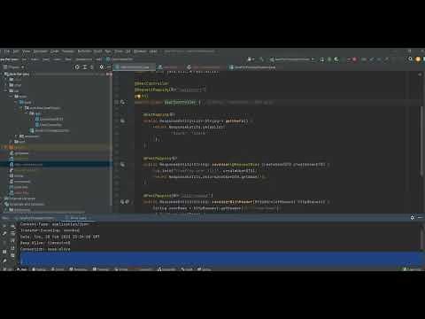Open the Window menu

(x=140, y=51)
